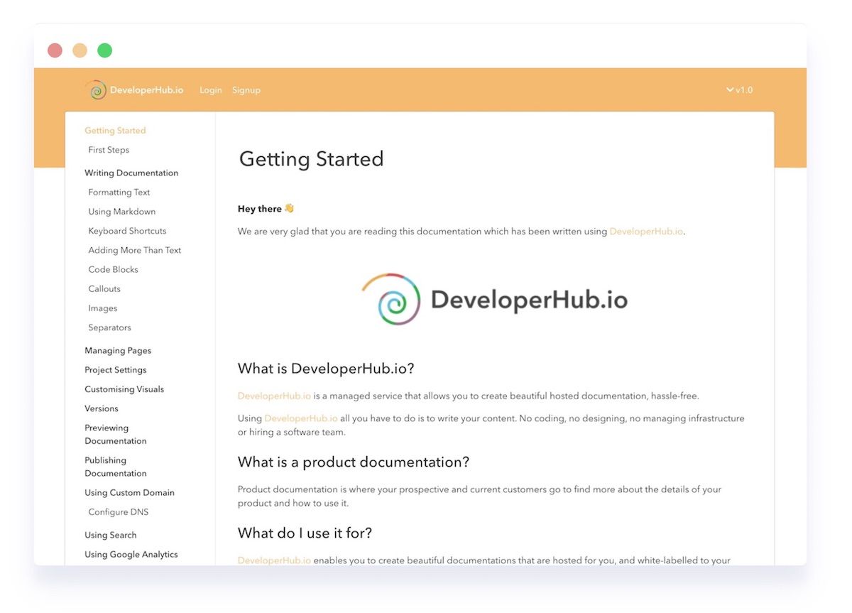The image size is (852, 613).
Task: Open Writing Documentation section
Action: [x=131, y=173]
